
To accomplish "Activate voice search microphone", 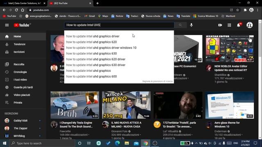I will 191,25.
